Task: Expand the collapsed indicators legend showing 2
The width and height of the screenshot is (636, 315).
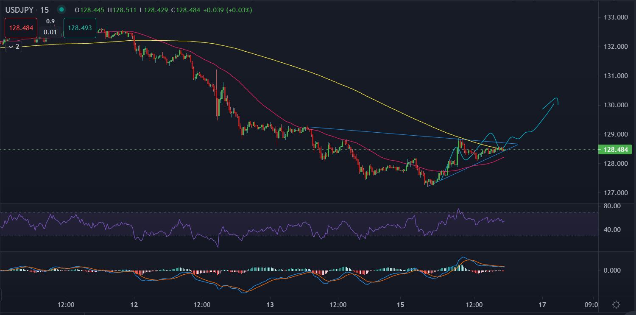Action: click(14, 47)
